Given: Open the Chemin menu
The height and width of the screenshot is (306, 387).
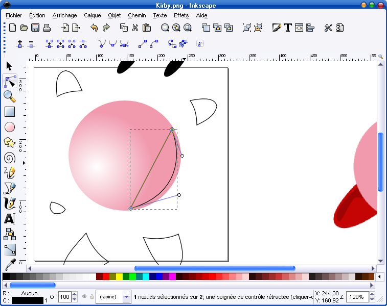Looking at the screenshot, I should (137, 15).
